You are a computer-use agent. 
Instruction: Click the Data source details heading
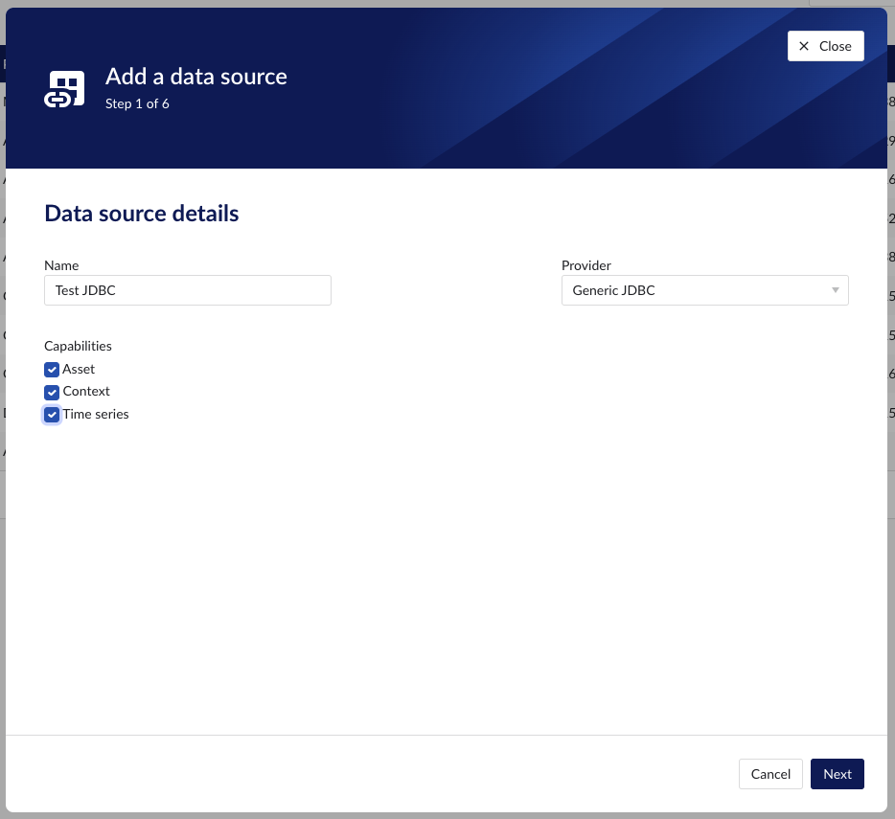tap(142, 213)
